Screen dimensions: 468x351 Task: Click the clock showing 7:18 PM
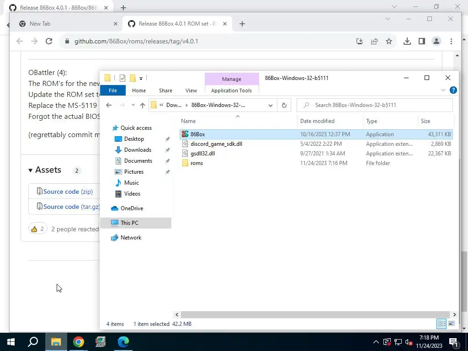[429, 338]
